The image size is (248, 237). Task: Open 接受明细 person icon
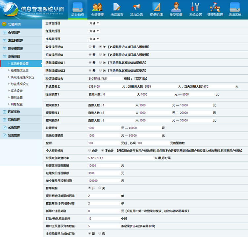(x=176, y=7)
